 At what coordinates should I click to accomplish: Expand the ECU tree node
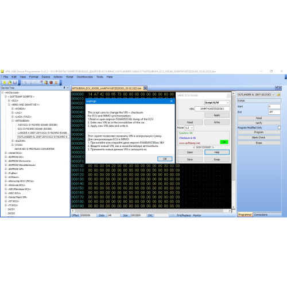coord(9,100)
